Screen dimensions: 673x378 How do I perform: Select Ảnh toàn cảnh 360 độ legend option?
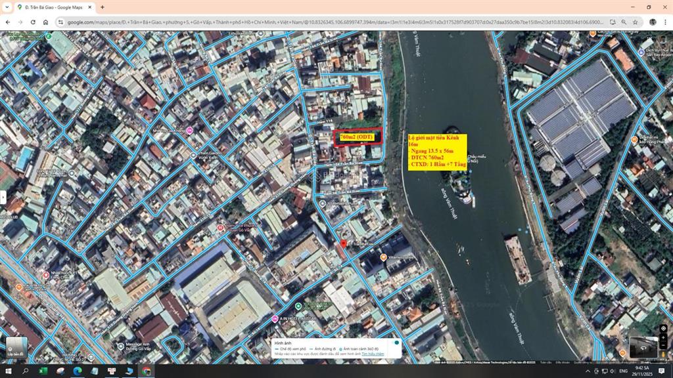tap(360, 349)
